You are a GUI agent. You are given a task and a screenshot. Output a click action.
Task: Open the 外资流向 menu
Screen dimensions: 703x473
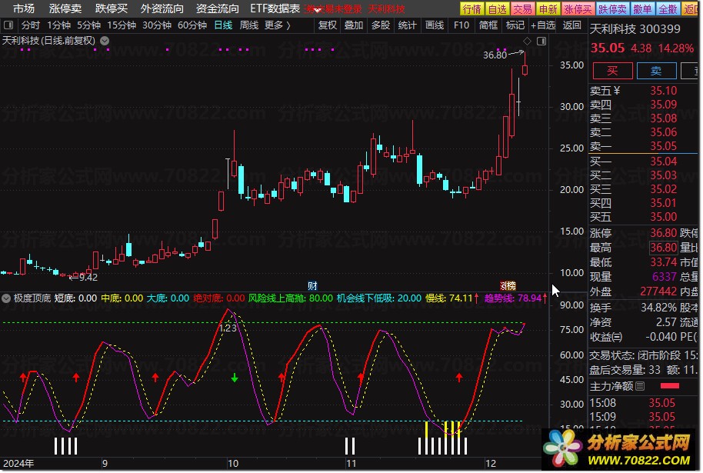[162, 8]
